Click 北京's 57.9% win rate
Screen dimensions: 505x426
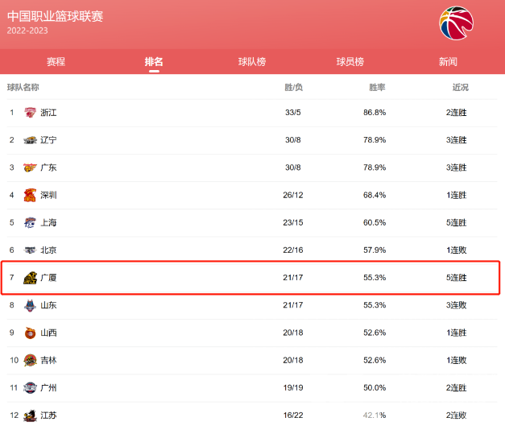(375, 250)
